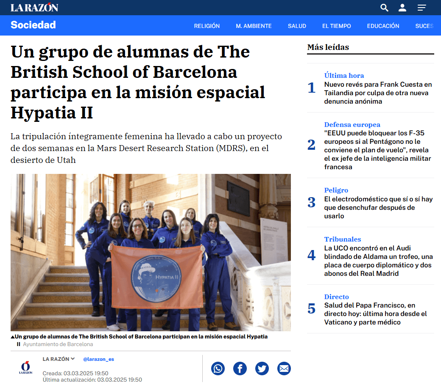Open the Última hora category link
Image resolution: width=441 pixels, height=385 pixels.
pyautogui.click(x=344, y=75)
